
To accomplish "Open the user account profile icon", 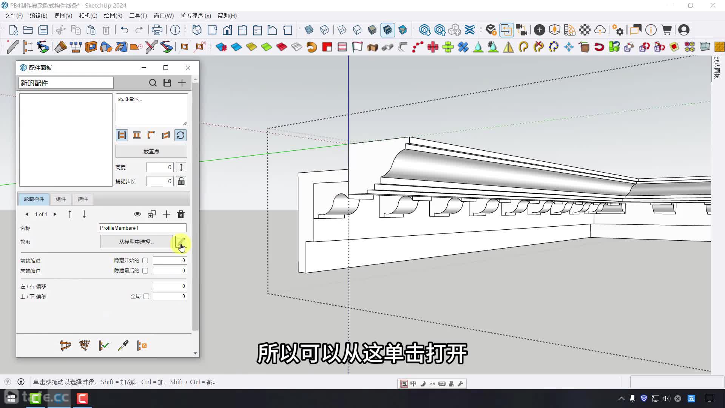I will tap(684, 30).
